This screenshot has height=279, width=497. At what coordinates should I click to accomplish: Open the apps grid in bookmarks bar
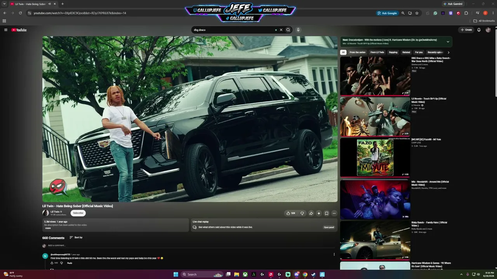coord(4,21)
